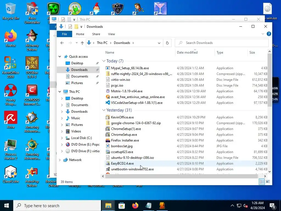Screen dimensions: 281x211
Task: Sort by Name column header
Action: [110, 52]
